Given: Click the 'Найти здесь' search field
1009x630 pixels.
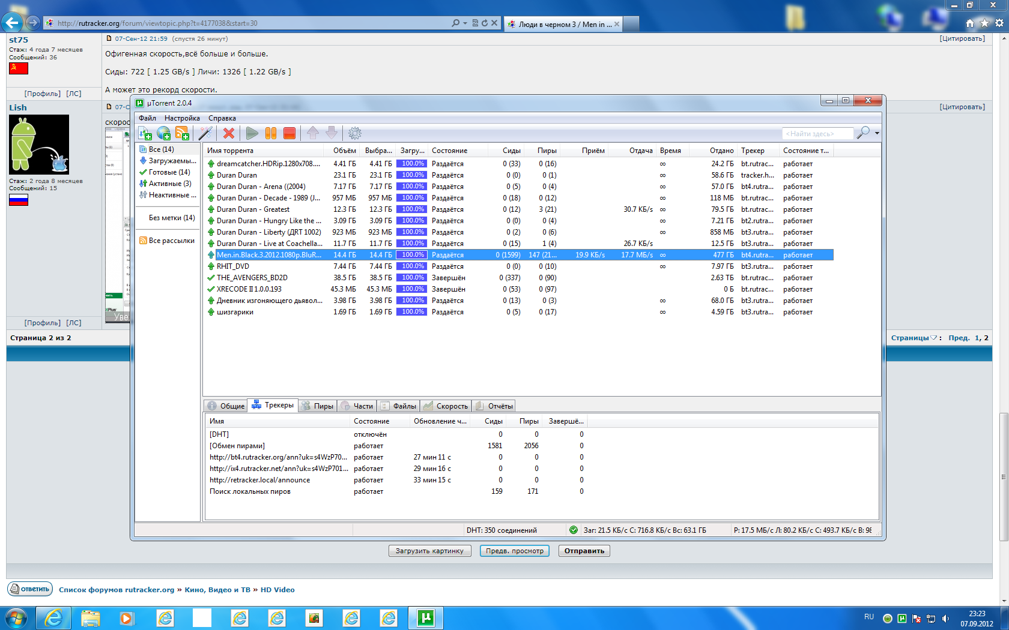Looking at the screenshot, I should tap(817, 133).
